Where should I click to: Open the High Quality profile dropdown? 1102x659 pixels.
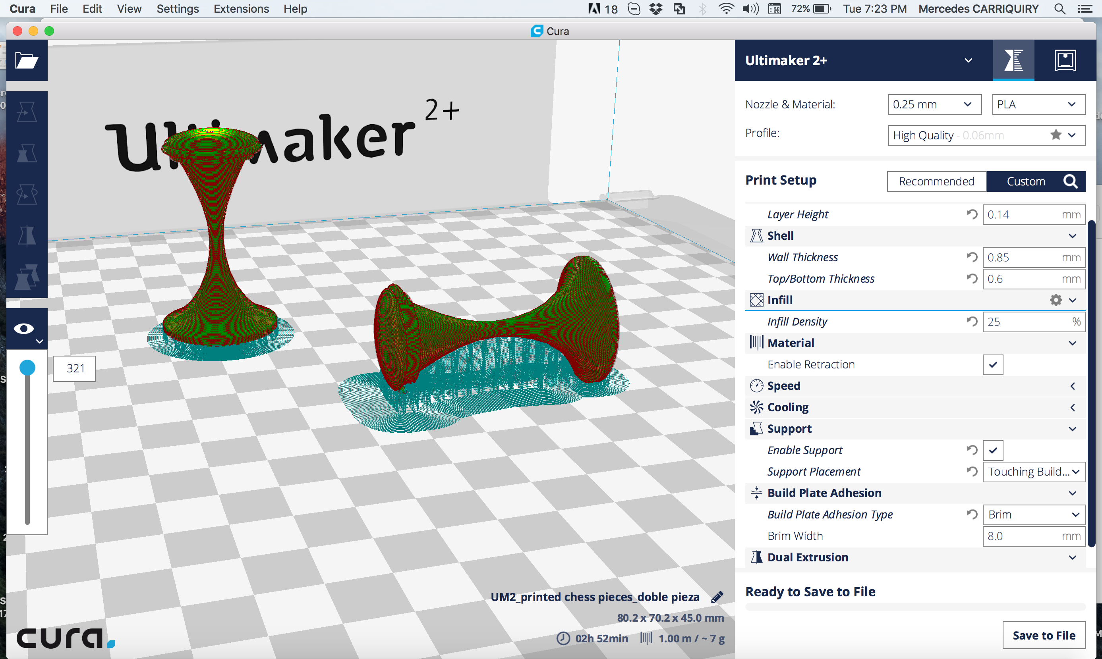(986, 135)
